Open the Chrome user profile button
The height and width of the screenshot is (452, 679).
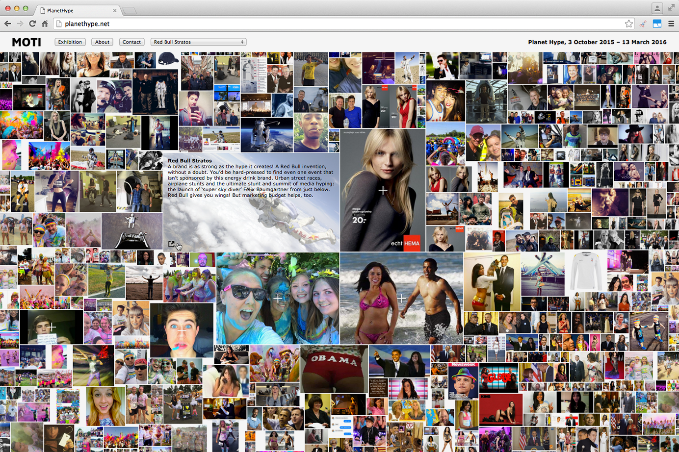657,8
